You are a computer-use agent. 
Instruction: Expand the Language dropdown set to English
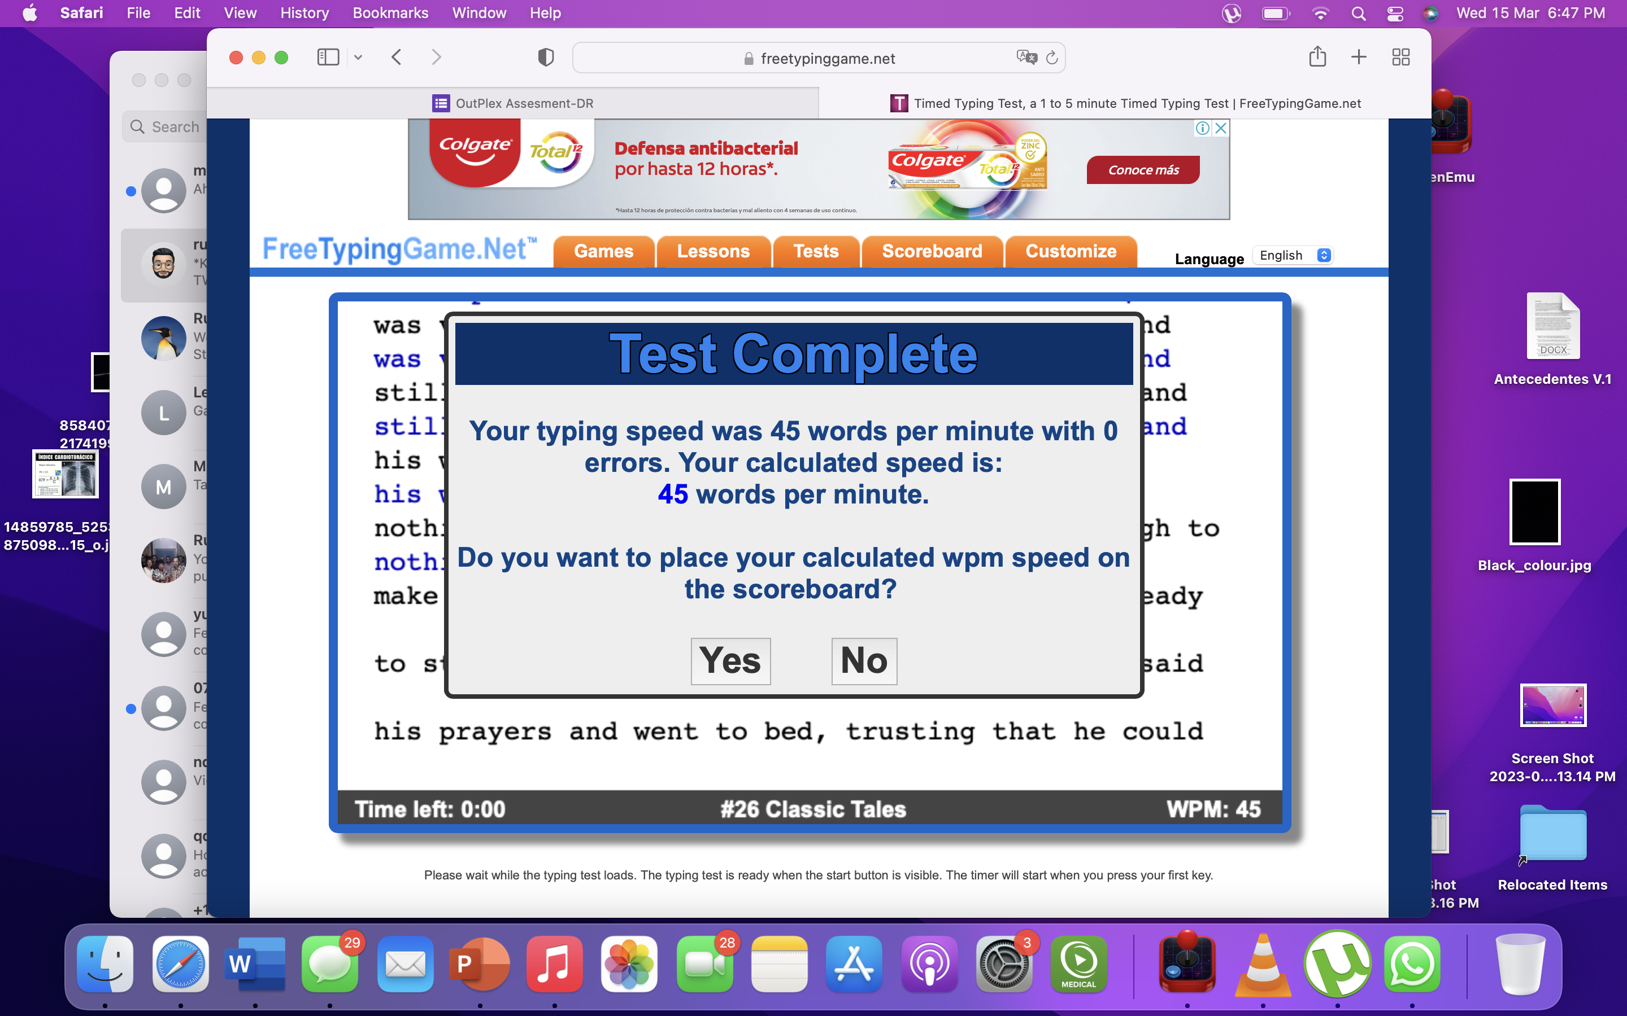pyautogui.click(x=1294, y=255)
